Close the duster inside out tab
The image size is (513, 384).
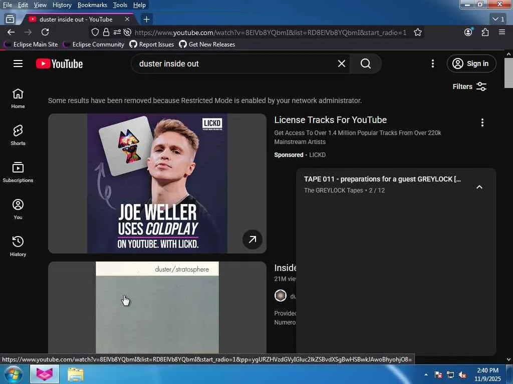pyautogui.click(x=127, y=19)
